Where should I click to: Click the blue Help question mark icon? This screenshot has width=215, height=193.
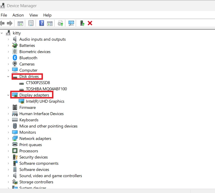42,23
